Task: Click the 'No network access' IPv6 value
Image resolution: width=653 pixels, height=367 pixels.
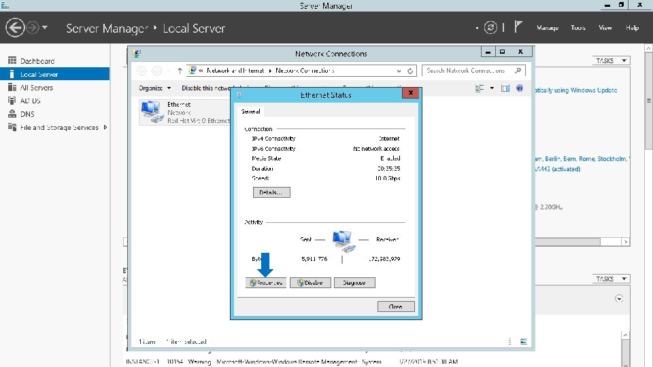Action: coord(376,149)
